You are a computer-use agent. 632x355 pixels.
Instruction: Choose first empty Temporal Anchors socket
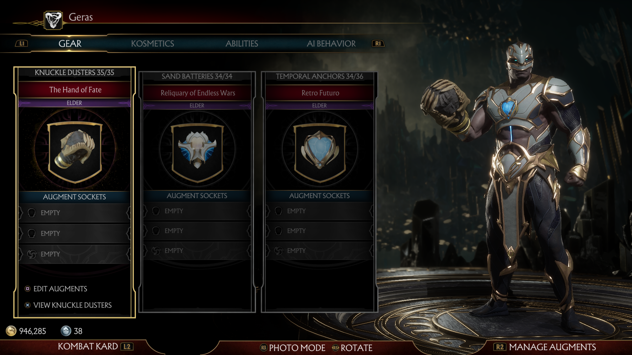320,211
